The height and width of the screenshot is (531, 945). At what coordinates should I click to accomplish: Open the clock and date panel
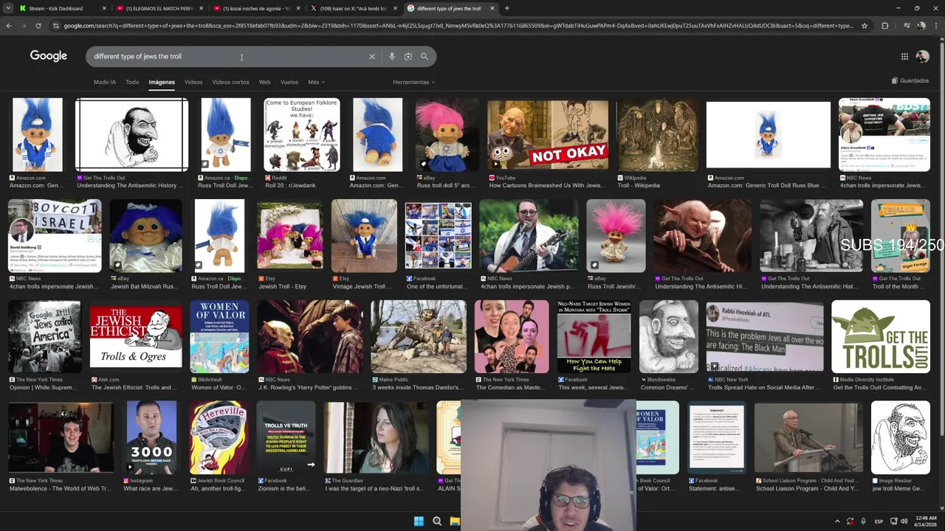(926, 521)
